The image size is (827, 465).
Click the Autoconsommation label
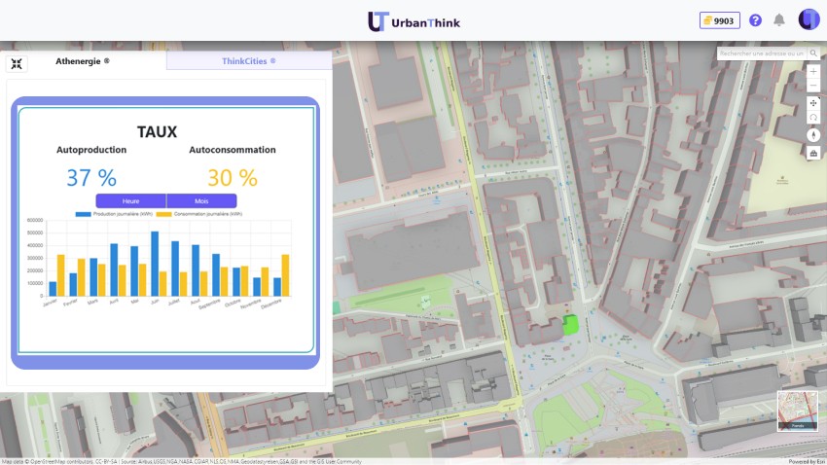tap(233, 150)
